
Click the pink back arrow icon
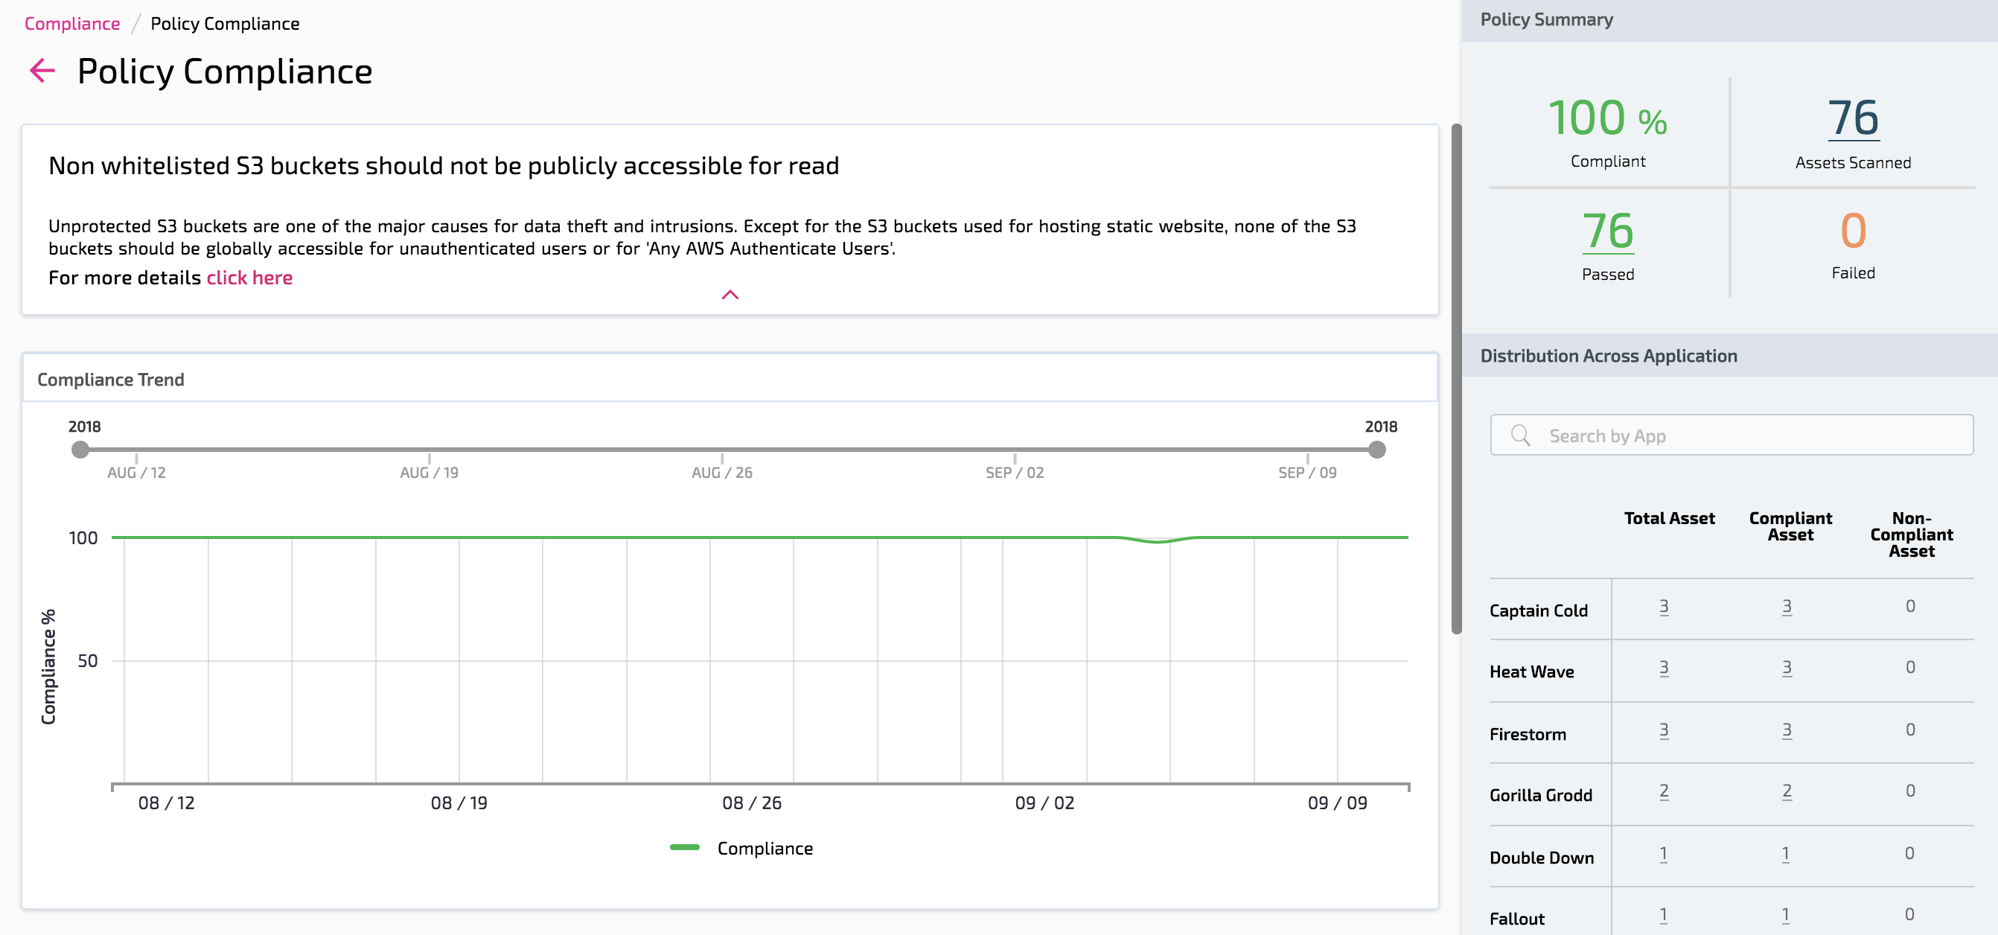42,71
